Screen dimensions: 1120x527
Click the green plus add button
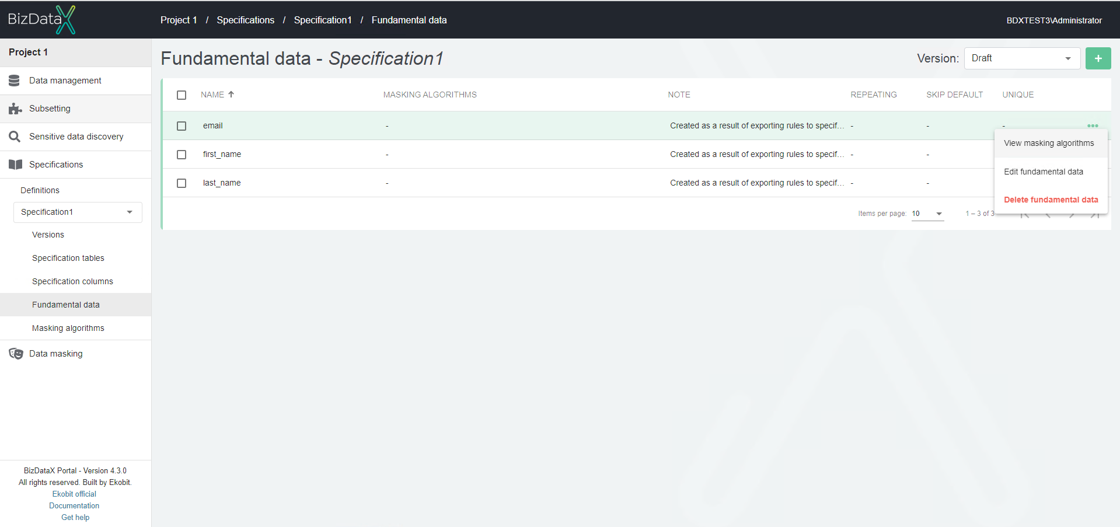pos(1098,58)
